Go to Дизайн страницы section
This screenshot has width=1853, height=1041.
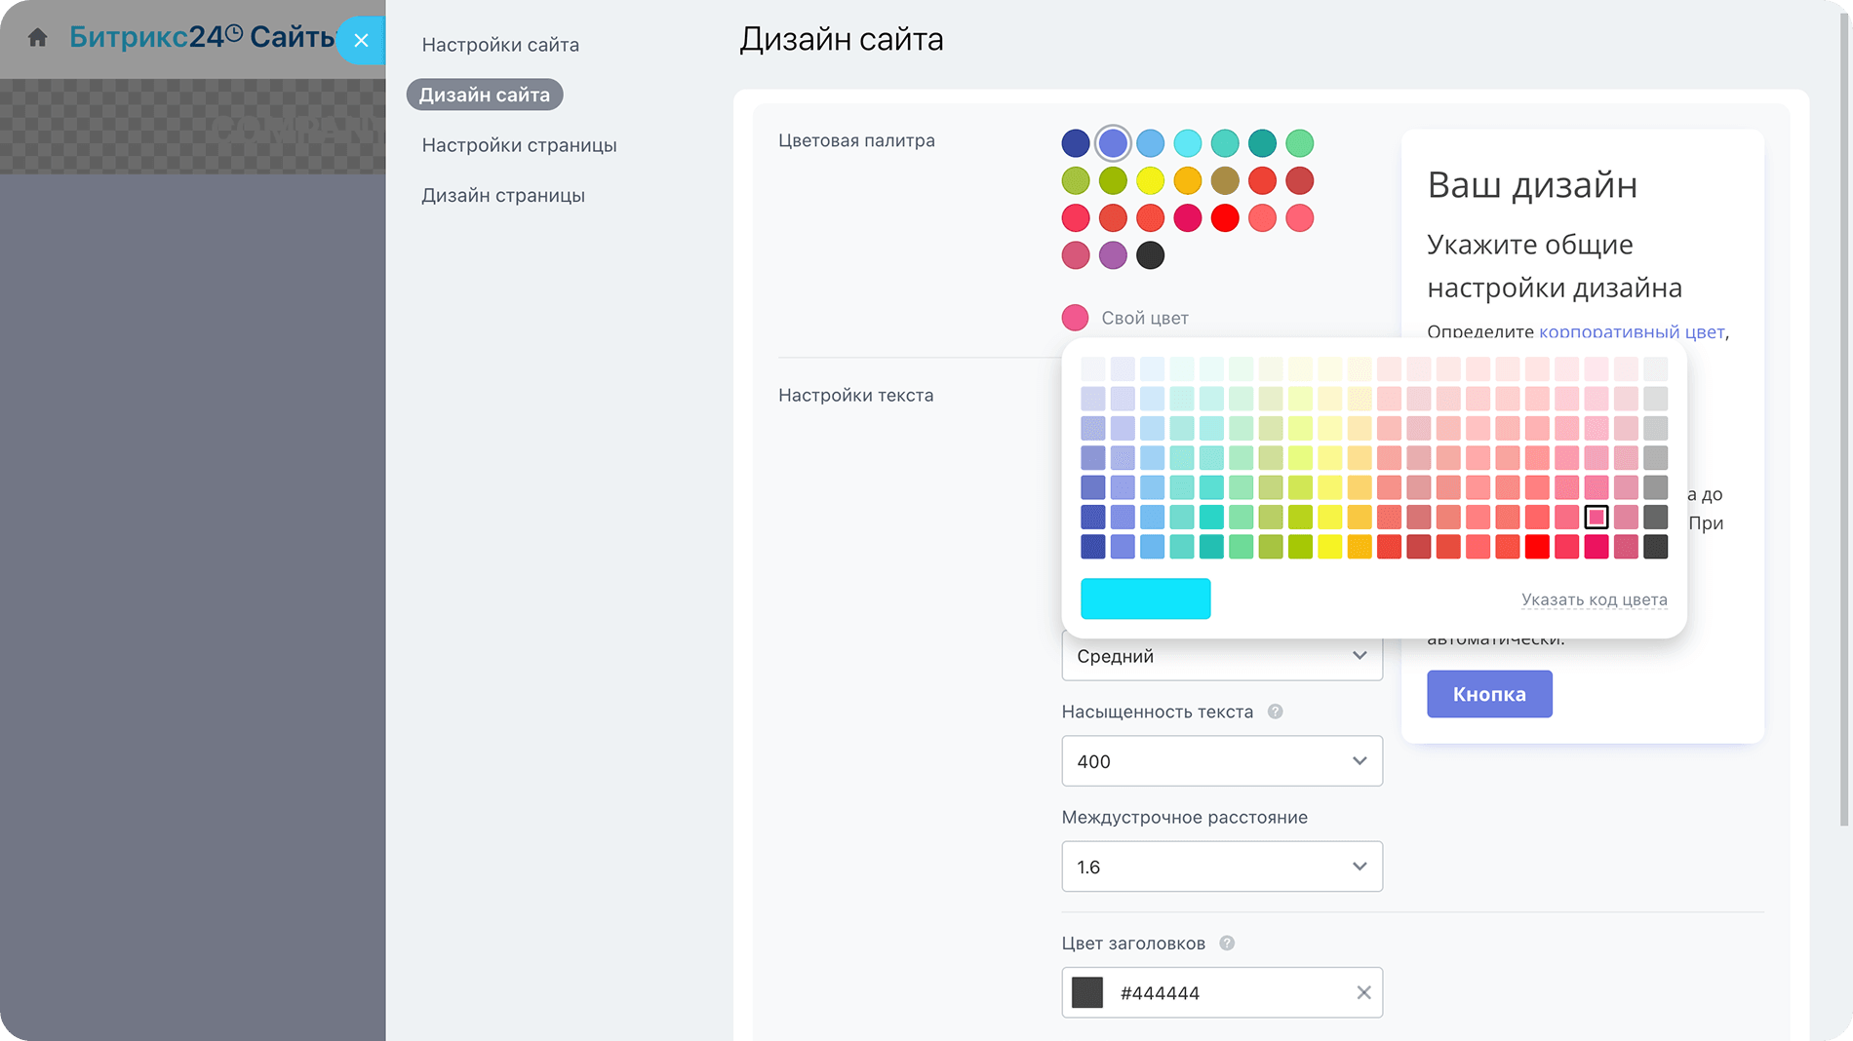coord(503,195)
